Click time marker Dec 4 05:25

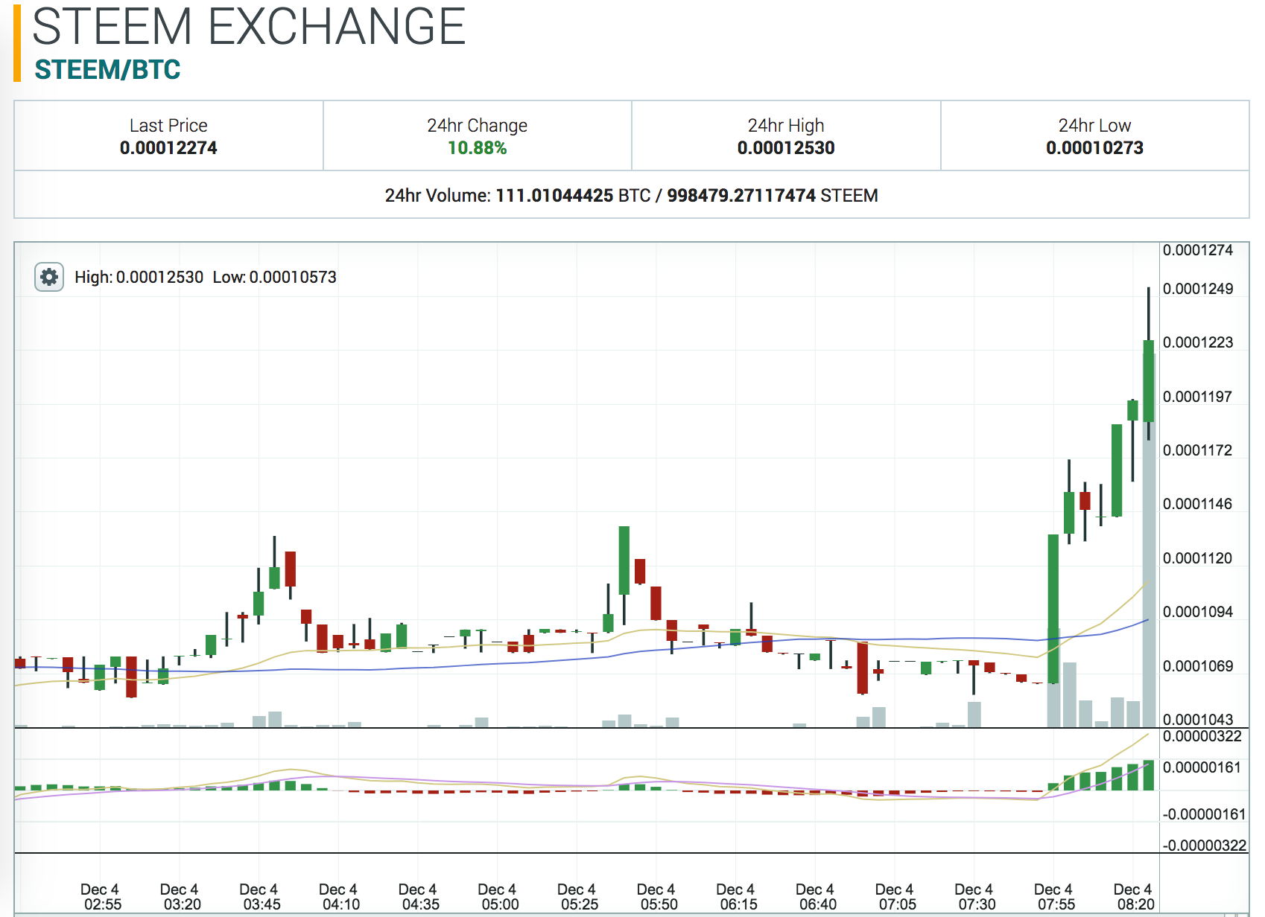pos(577,897)
